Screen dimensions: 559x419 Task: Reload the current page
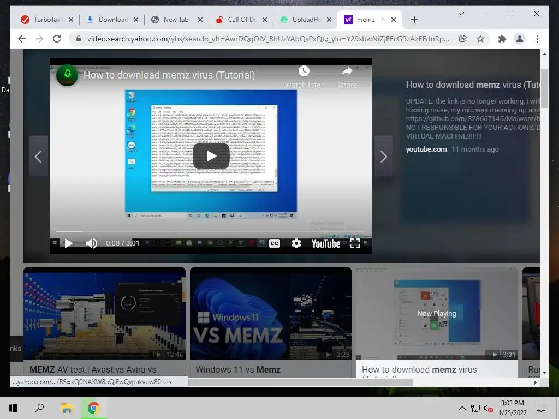57,39
